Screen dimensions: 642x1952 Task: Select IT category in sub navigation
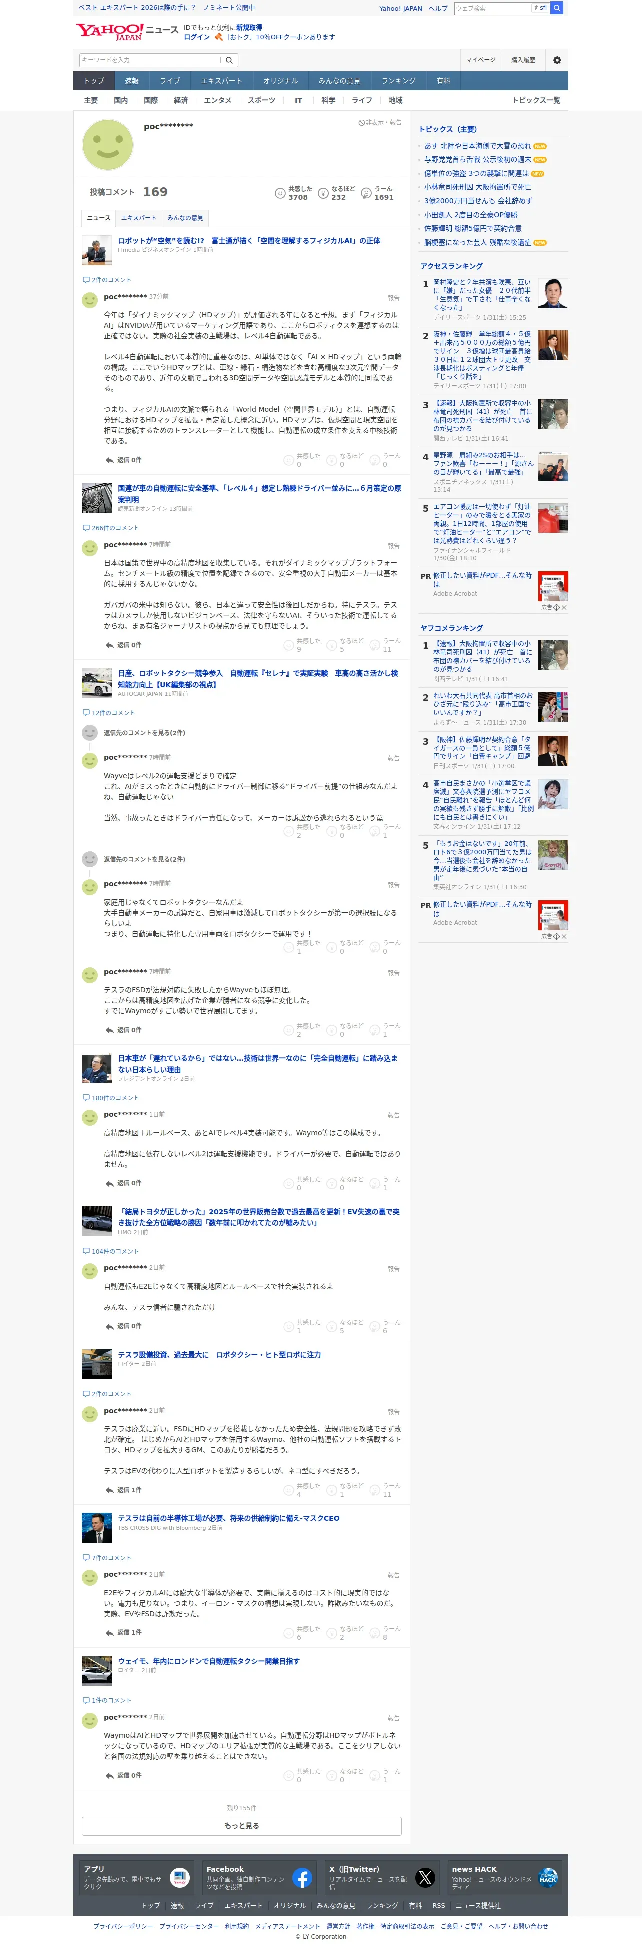pyautogui.click(x=298, y=101)
